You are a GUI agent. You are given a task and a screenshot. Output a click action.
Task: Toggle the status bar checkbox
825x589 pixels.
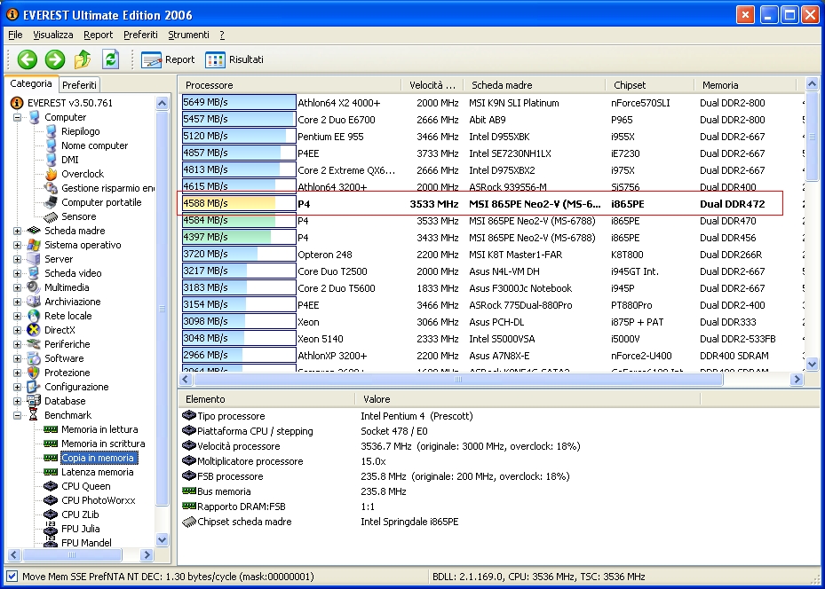(x=12, y=577)
